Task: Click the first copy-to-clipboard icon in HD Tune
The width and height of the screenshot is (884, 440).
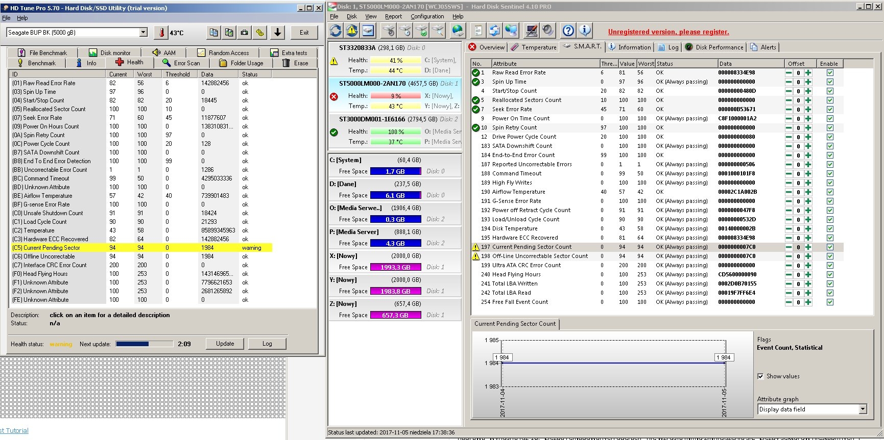Action: [x=213, y=33]
